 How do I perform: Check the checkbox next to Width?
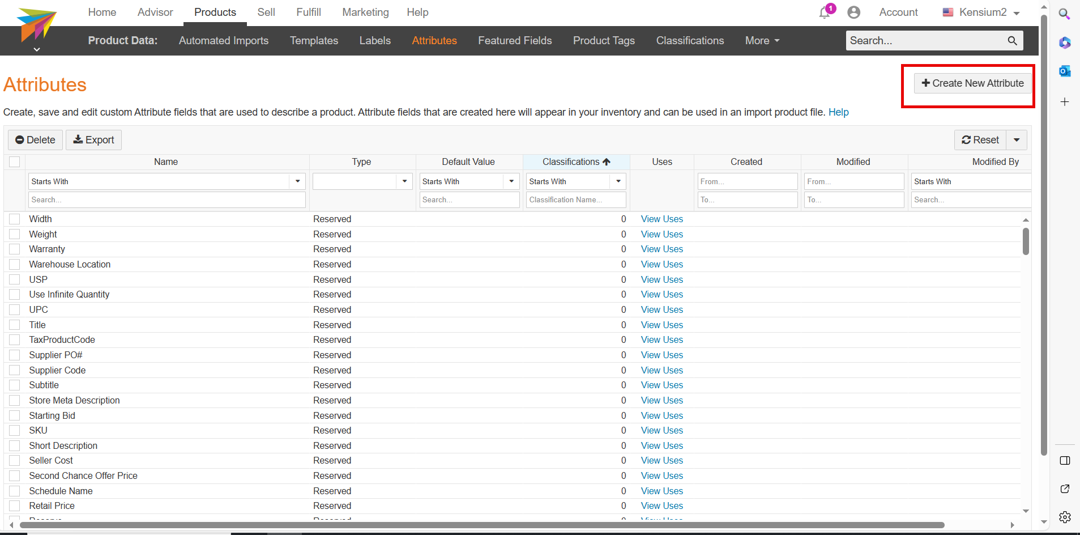[14, 219]
